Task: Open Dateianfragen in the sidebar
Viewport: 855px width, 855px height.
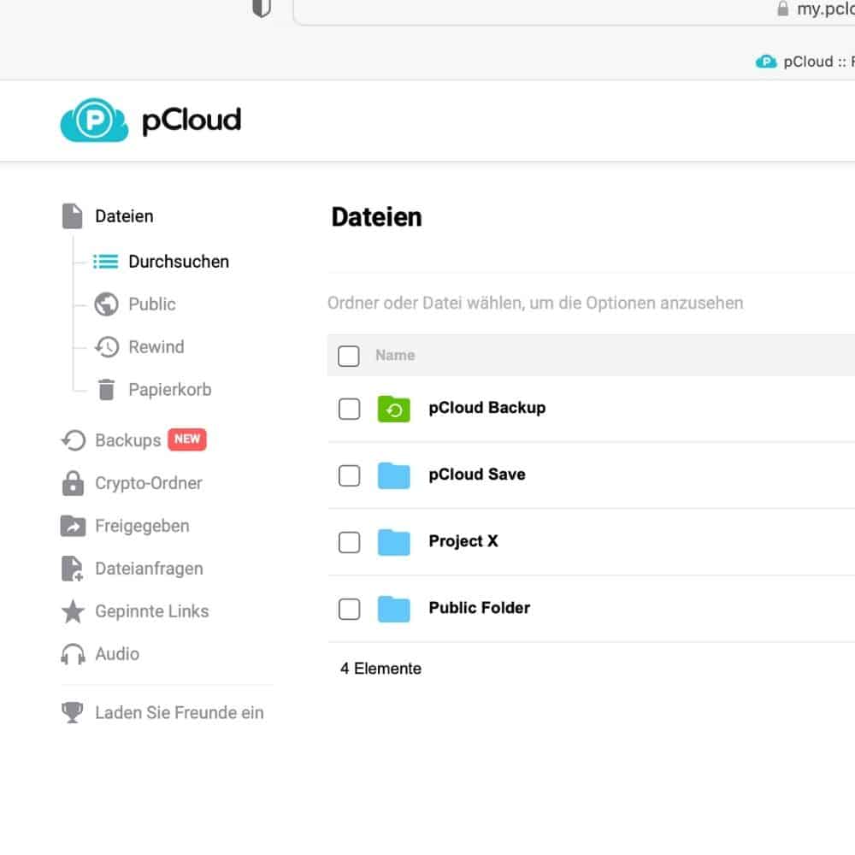Action: [x=150, y=569]
